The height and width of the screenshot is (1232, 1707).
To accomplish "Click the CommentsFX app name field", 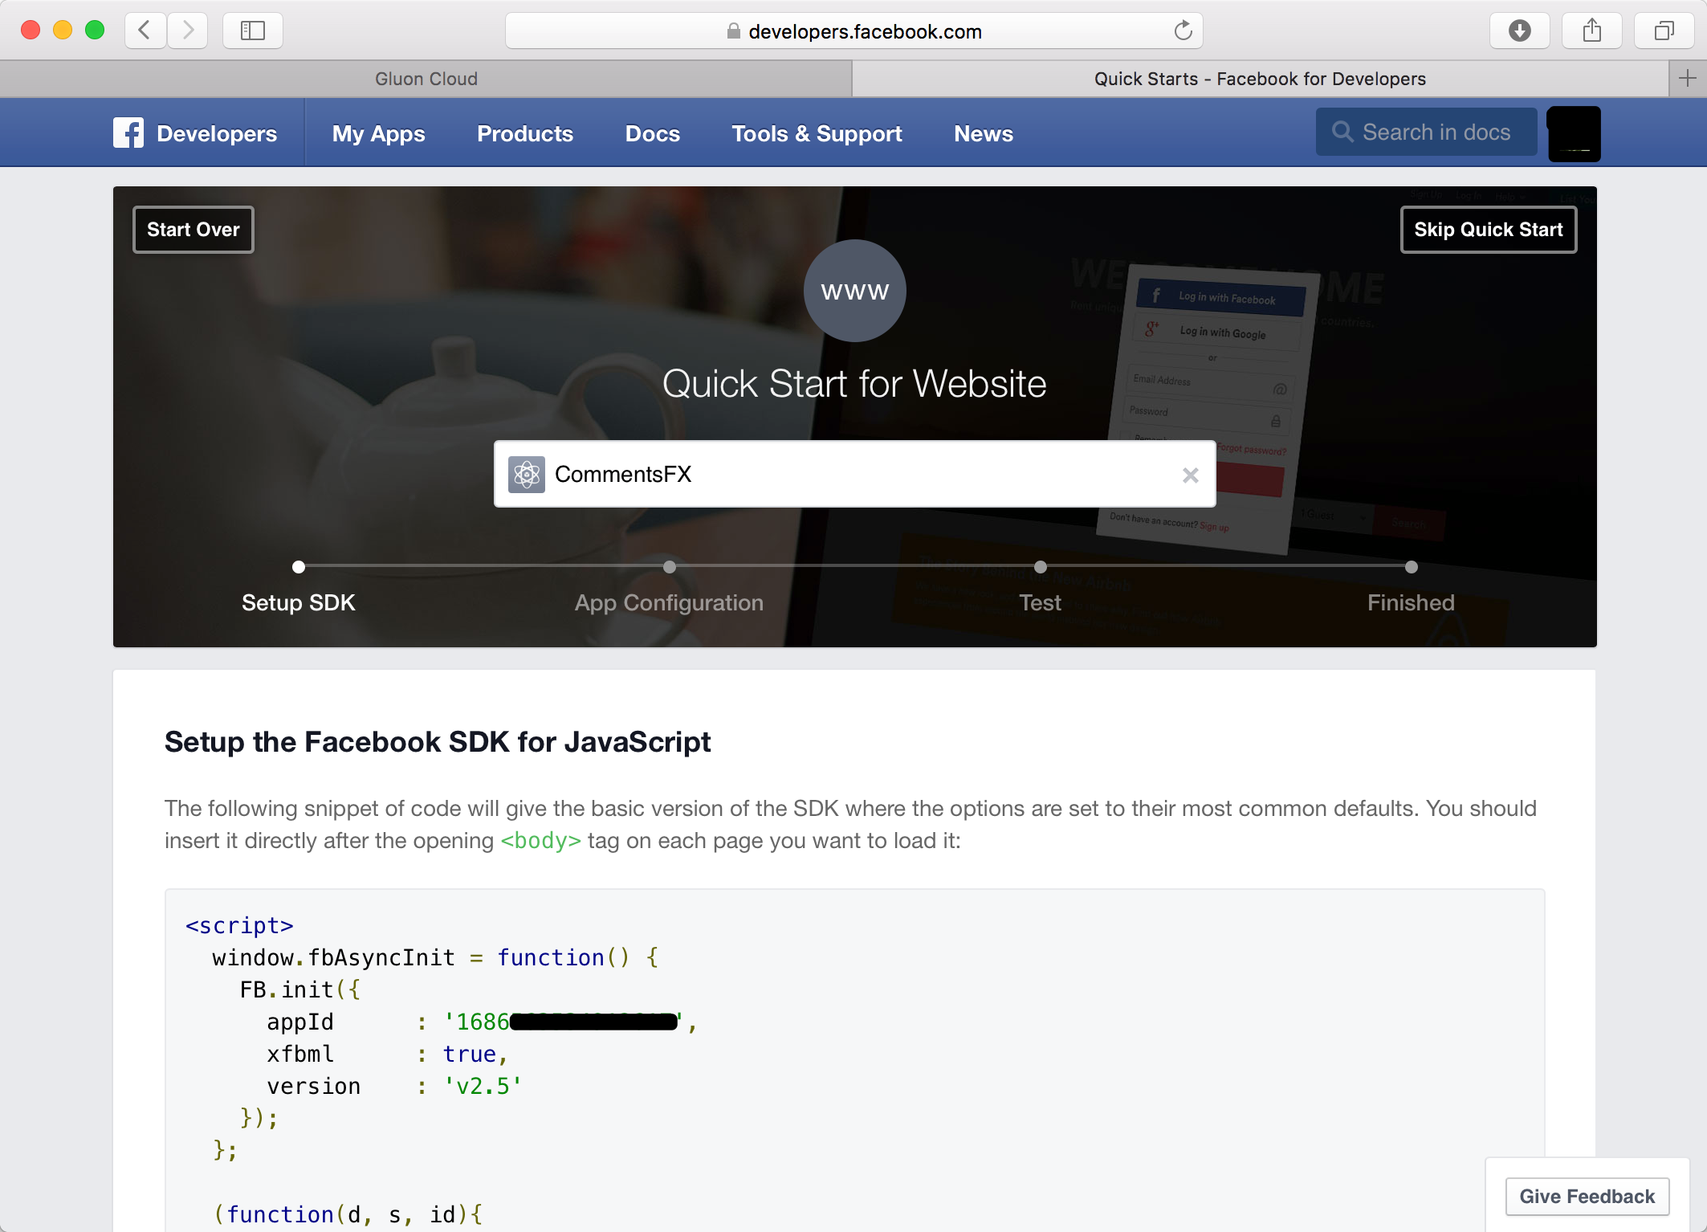I will click(x=855, y=474).
